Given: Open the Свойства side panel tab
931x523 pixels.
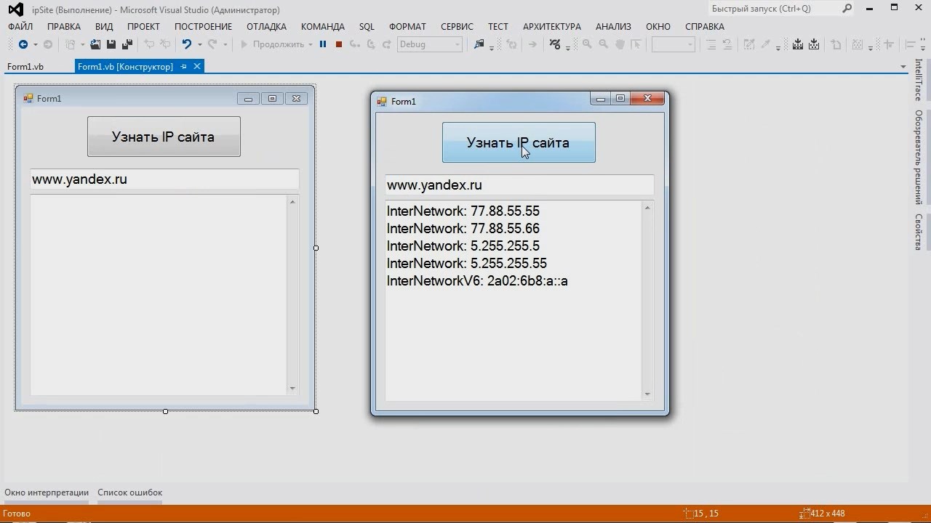Looking at the screenshot, I should (x=919, y=232).
